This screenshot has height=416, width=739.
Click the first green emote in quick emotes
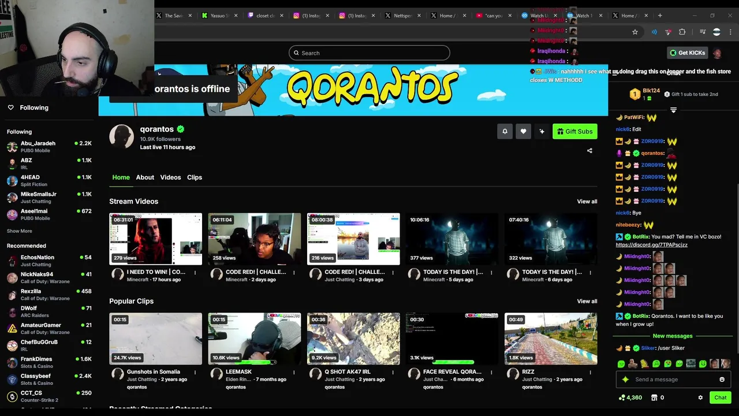[621, 364]
